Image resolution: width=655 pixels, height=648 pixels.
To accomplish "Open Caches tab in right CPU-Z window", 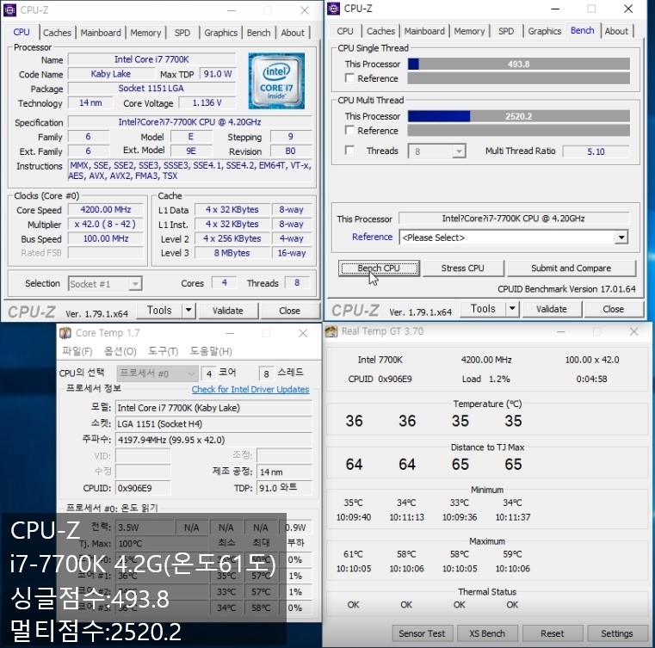I will point(381,31).
